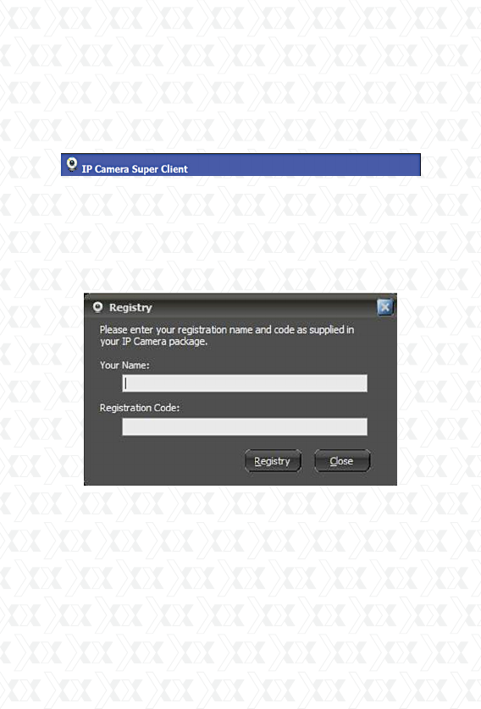The width and height of the screenshot is (481, 709).
Task: Click the empty Registry dialog title bar area
Action: (265, 307)
